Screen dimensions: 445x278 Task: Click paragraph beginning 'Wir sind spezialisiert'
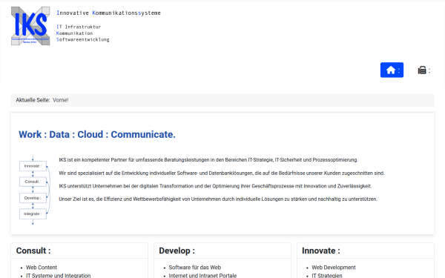pos(222,173)
